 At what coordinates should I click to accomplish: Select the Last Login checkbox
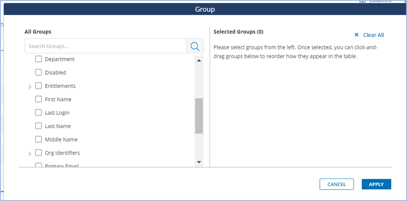[x=39, y=113]
